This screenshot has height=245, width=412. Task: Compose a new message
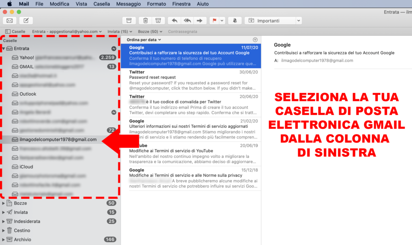[x=26, y=20]
